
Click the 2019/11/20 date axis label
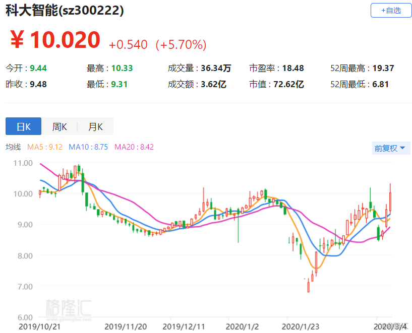coord(126,326)
